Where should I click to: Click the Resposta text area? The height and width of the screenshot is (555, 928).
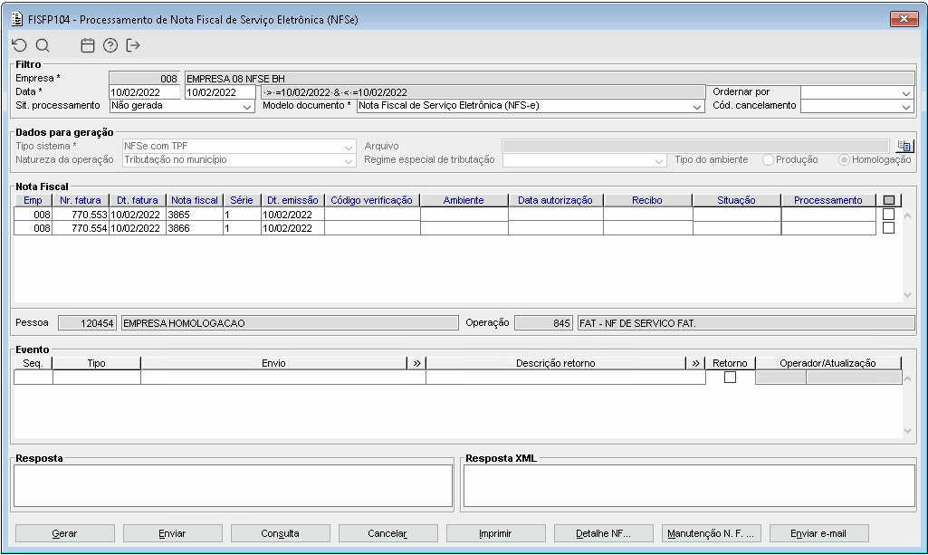click(x=234, y=486)
